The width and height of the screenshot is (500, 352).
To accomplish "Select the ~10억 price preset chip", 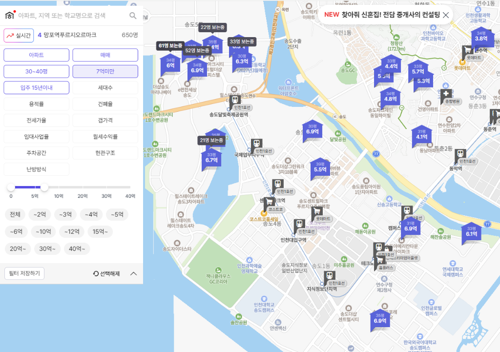I will 43,231.
